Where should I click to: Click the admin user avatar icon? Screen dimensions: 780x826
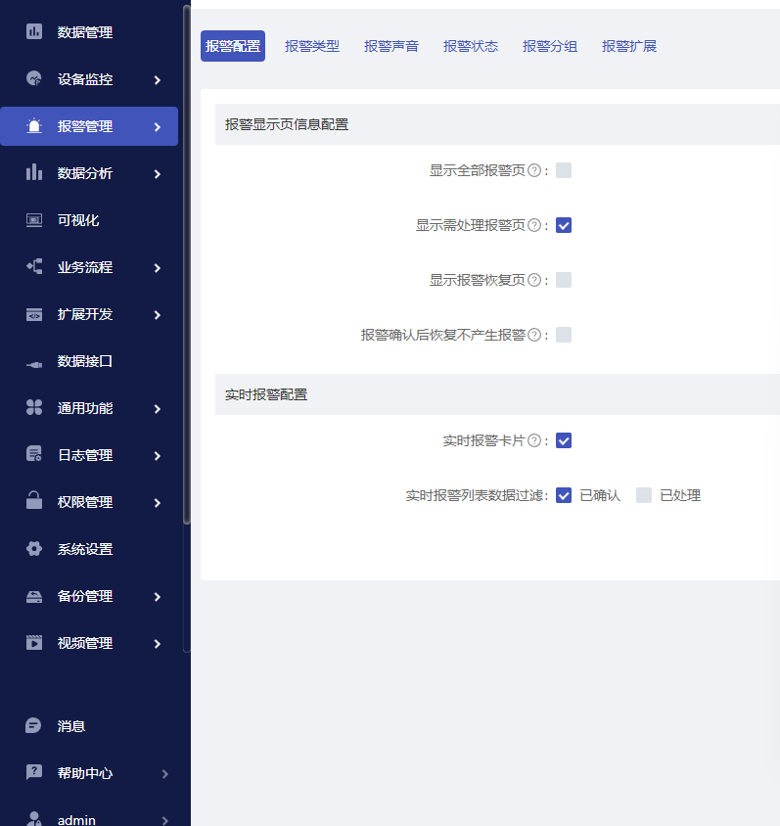click(34, 818)
